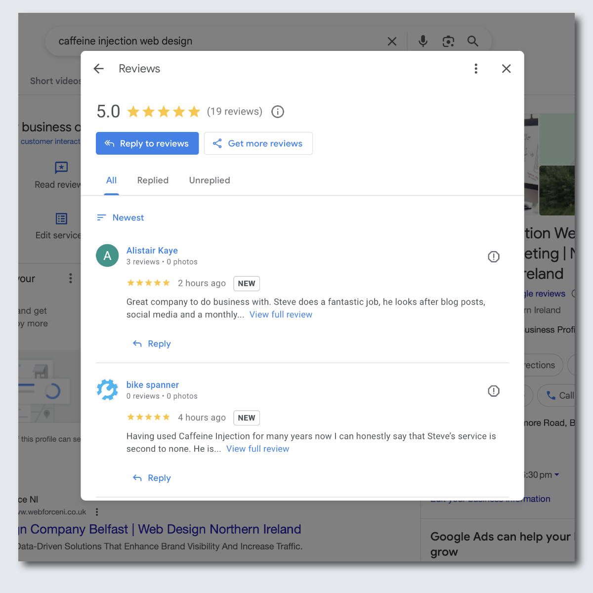Click Alistair Kaye's five-star rating

148,283
